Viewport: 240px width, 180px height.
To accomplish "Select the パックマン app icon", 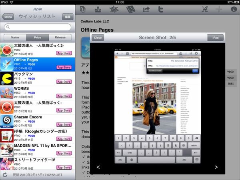I will point(7,79).
